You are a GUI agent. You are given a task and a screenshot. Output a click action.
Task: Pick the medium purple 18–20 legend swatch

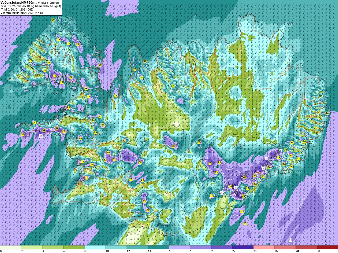pyautogui.click(x=201, y=247)
